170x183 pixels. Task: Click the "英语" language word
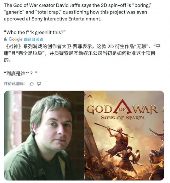tap(40, 39)
